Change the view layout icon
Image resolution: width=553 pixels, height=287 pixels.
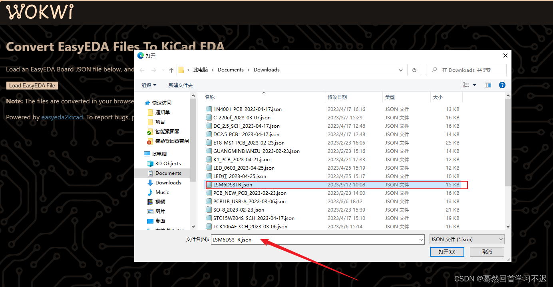click(x=466, y=85)
